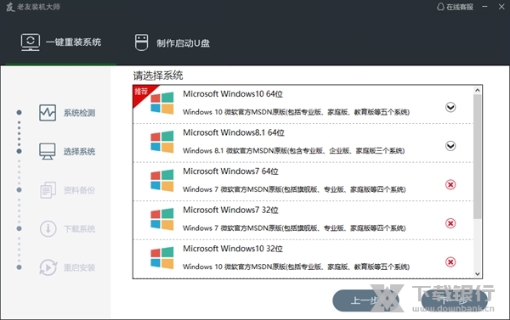
Task: Select Microsoft Windows7 64位 title
Action: (230, 171)
